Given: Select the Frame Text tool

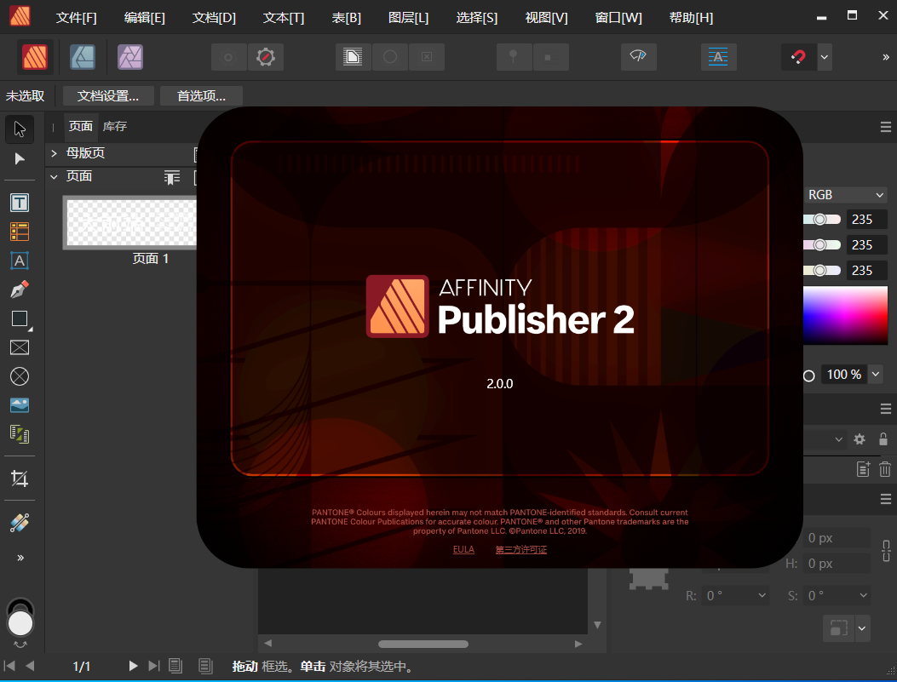Looking at the screenshot, I should tap(20, 203).
